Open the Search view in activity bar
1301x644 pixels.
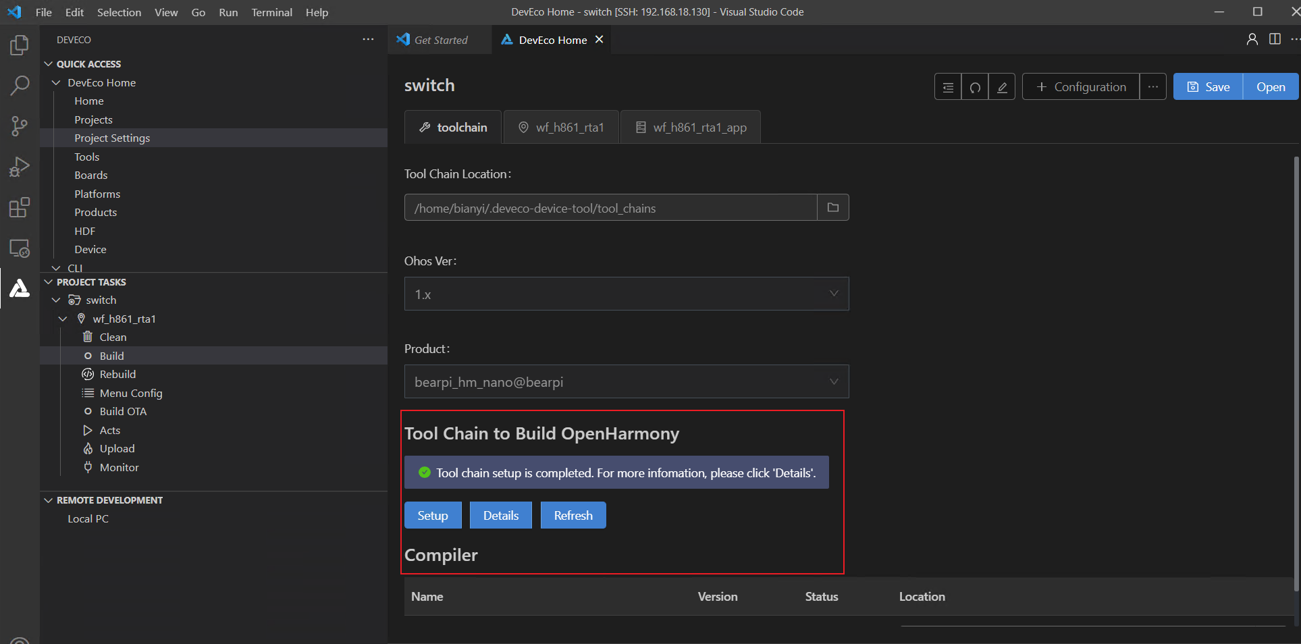point(20,86)
